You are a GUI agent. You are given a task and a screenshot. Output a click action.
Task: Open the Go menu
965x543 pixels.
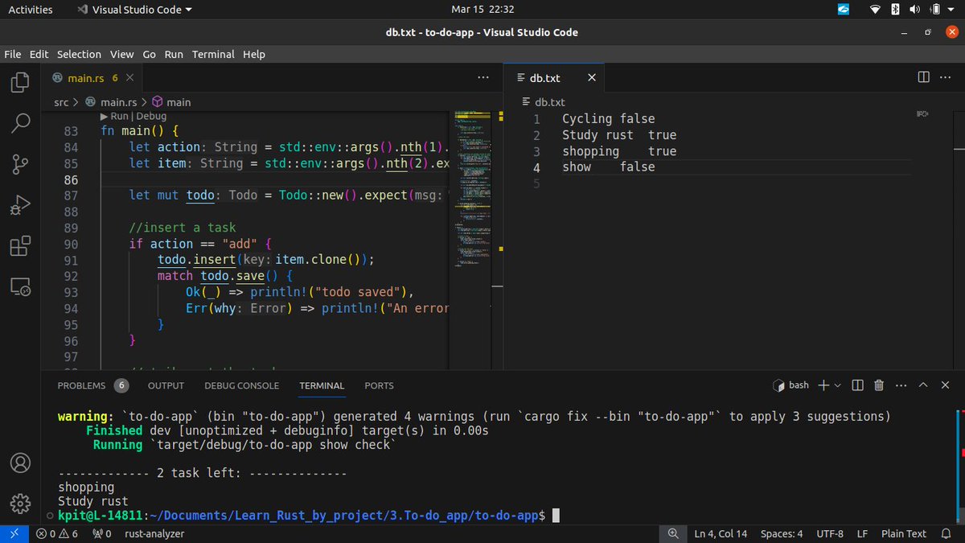(150, 54)
